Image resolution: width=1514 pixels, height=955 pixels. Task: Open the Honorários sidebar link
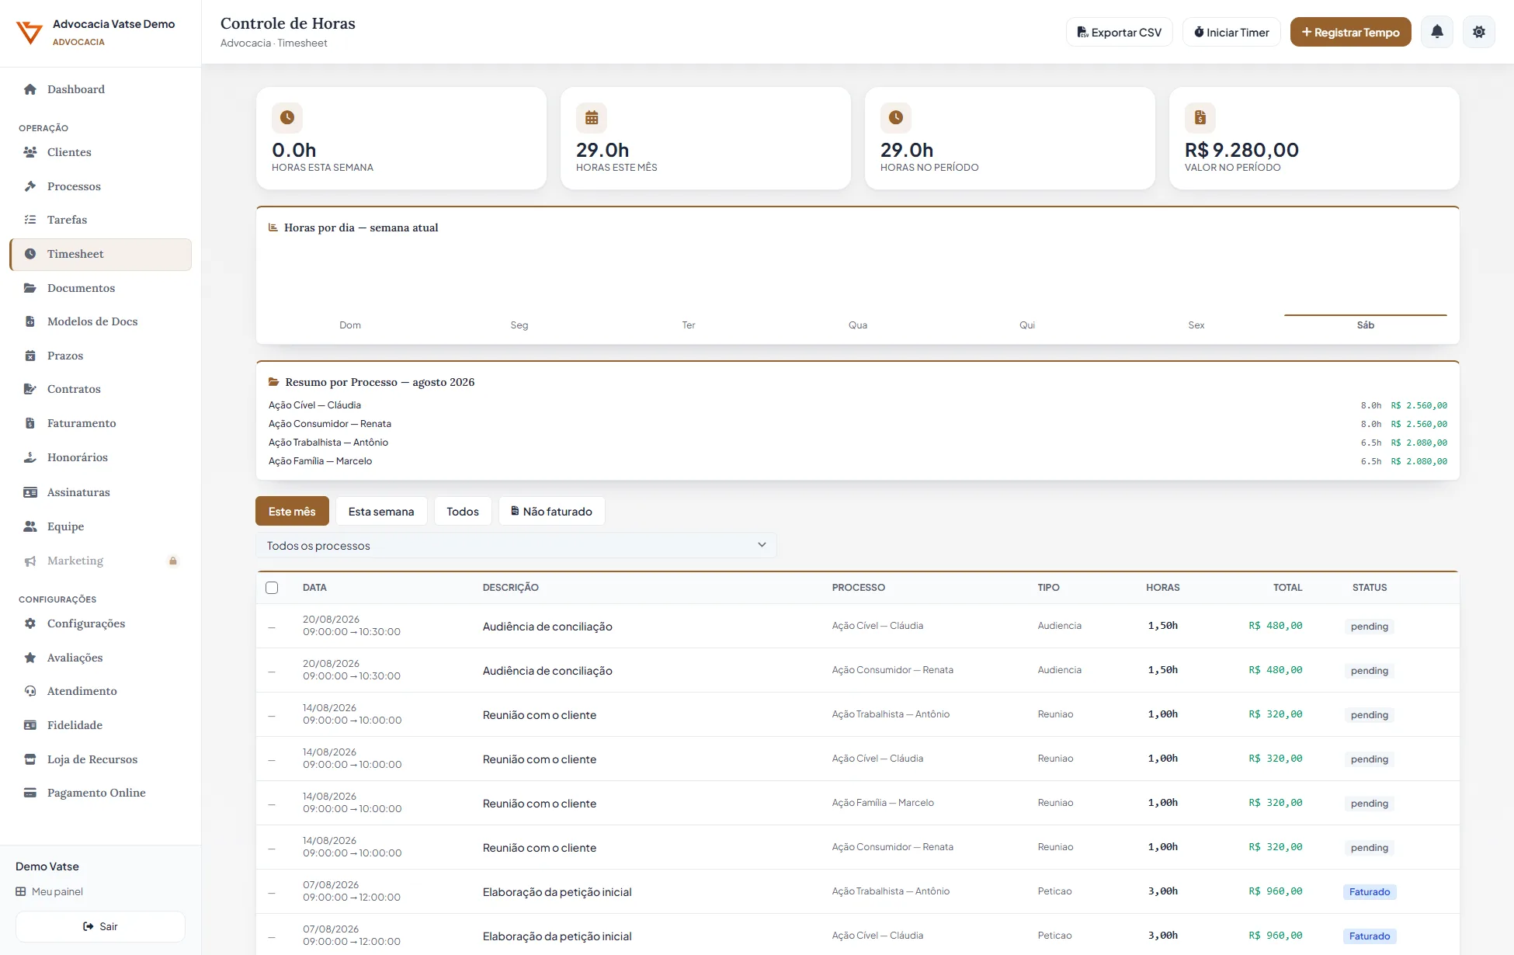(x=101, y=457)
